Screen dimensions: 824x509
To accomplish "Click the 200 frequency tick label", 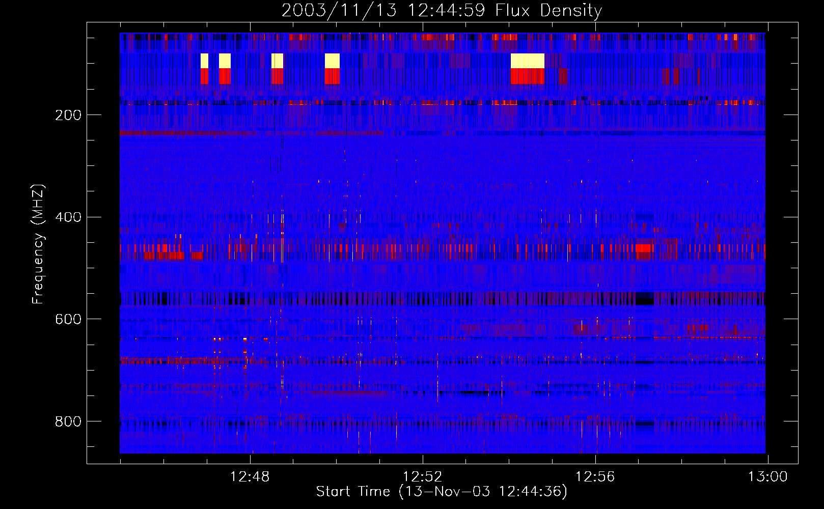I will (68, 115).
